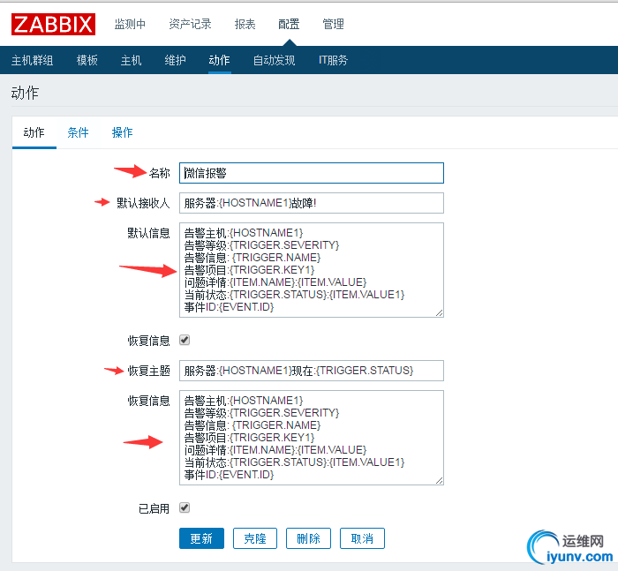Click the 删除 button
The width and height of the screenshot is (618, 571).
click(309, 538)
